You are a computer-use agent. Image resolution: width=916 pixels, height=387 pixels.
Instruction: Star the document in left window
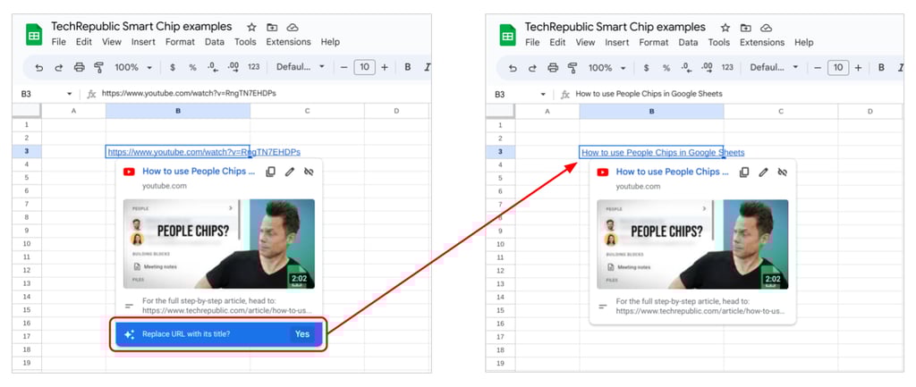click(x=251, y=27)
